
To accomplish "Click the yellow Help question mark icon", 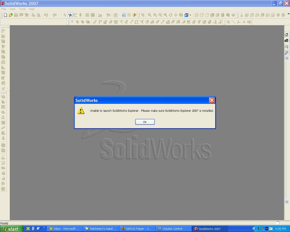I will click(134, 15).
